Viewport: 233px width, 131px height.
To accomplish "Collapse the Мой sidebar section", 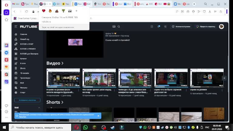I will tap(39, 108).
